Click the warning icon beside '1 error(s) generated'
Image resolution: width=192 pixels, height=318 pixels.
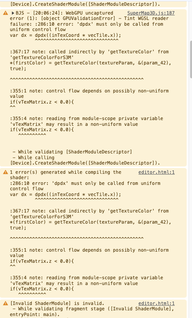click(x=5, y=172)
